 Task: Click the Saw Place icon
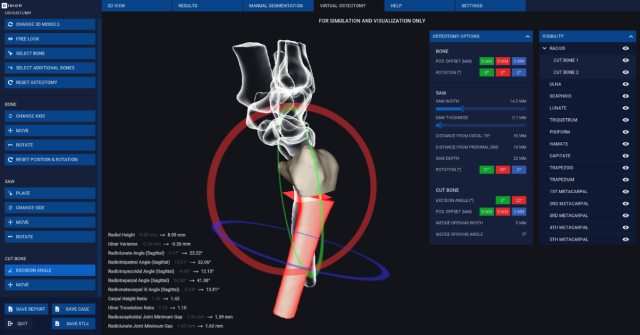coord(10,193)
